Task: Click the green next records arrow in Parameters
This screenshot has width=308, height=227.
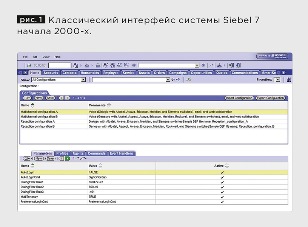Action: pyautogui.click(x=67, y=158)
